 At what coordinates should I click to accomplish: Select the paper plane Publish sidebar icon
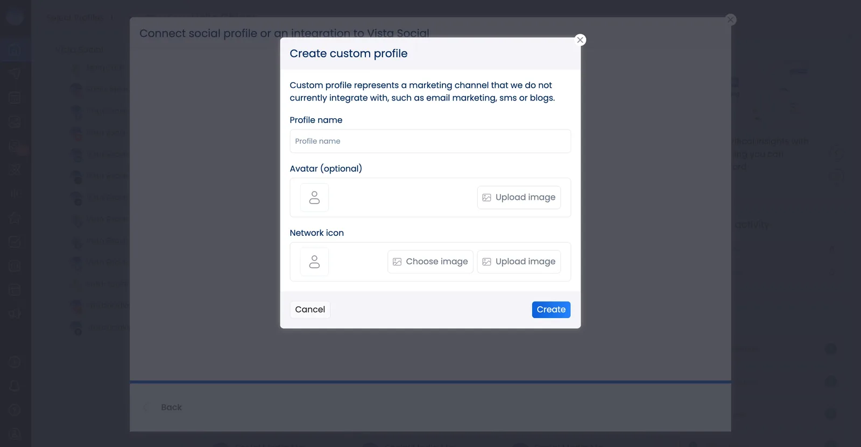click(x=15, y=74)
